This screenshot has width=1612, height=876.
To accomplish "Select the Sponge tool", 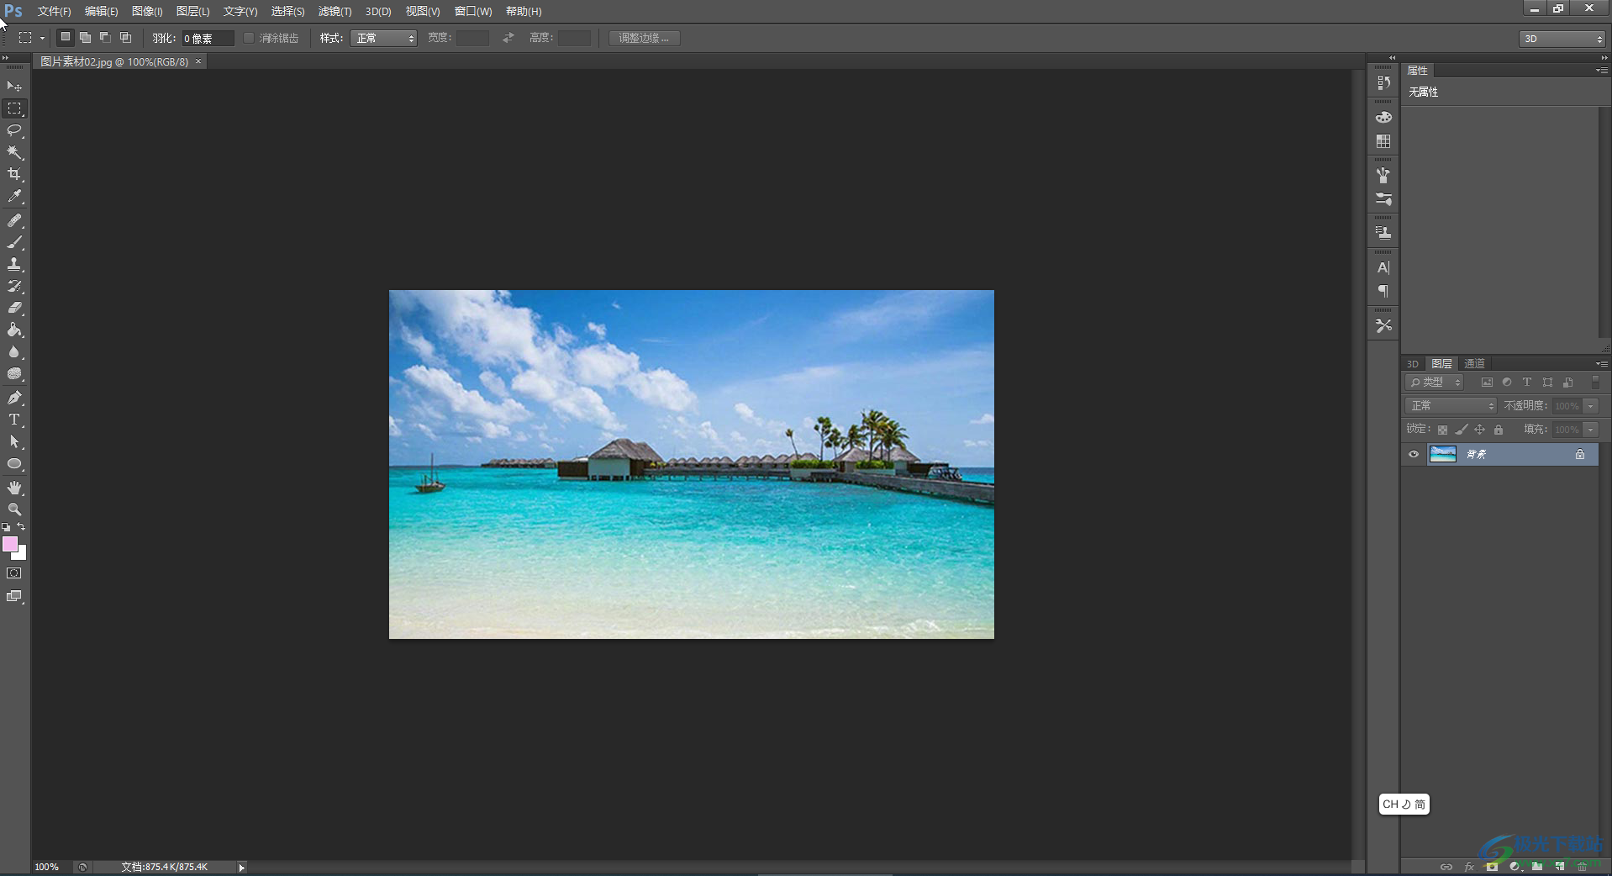I will (14, 374).
